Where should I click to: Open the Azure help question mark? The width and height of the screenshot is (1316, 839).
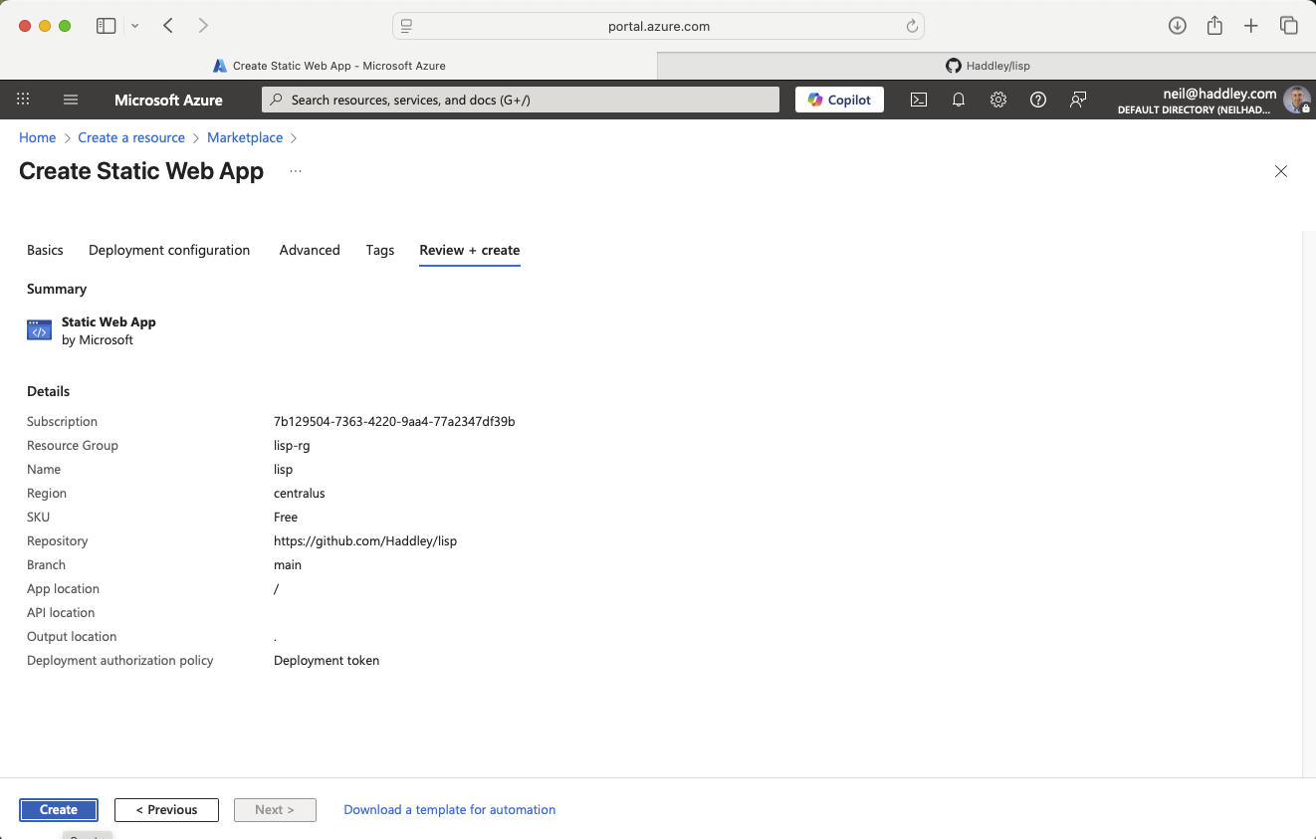click(1038, 100)
